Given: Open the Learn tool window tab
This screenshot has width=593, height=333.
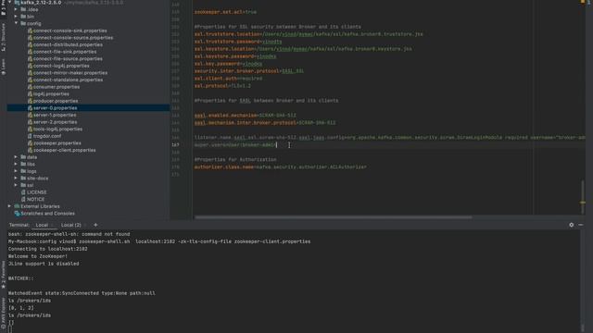Looking at the screenshot, I should pos(3,67).
